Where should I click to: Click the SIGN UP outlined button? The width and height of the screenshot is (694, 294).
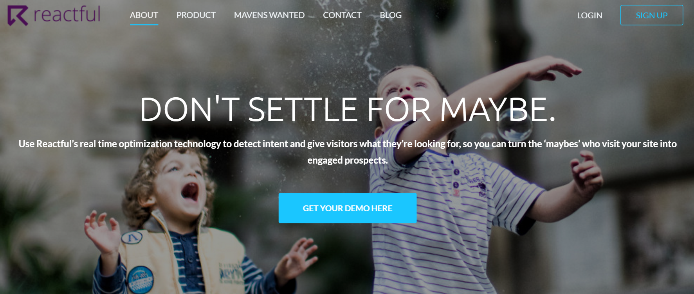tap(652, 15)
